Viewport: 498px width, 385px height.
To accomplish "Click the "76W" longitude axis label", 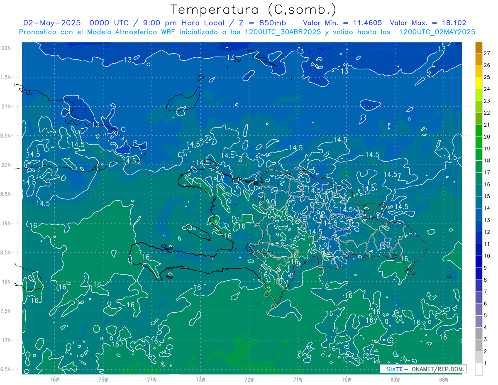I will [x=54, y=379].
